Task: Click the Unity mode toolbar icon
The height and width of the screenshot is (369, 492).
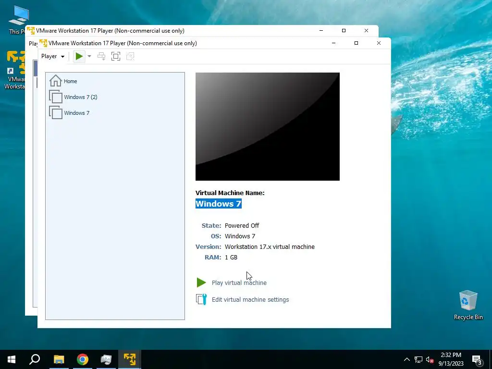Action: pyautogui.click(x=130, y=57)
